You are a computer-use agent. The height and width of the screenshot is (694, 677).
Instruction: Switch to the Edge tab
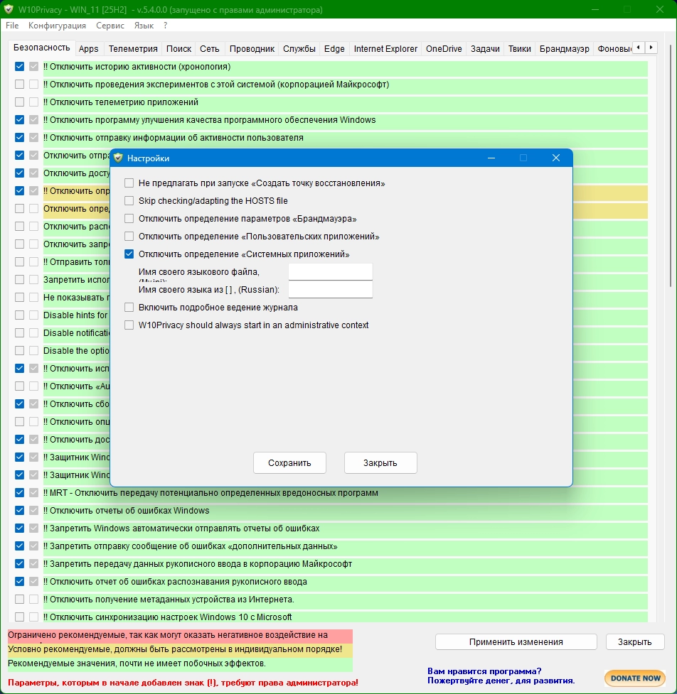[x=334, y=49]
